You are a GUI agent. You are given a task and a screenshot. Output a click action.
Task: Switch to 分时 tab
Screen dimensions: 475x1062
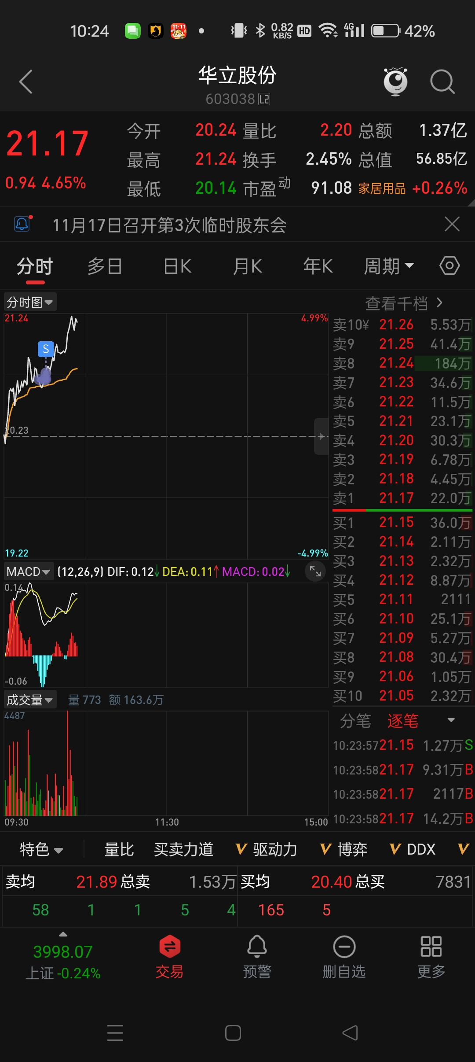pyautogui.click(x=35, y=266)
